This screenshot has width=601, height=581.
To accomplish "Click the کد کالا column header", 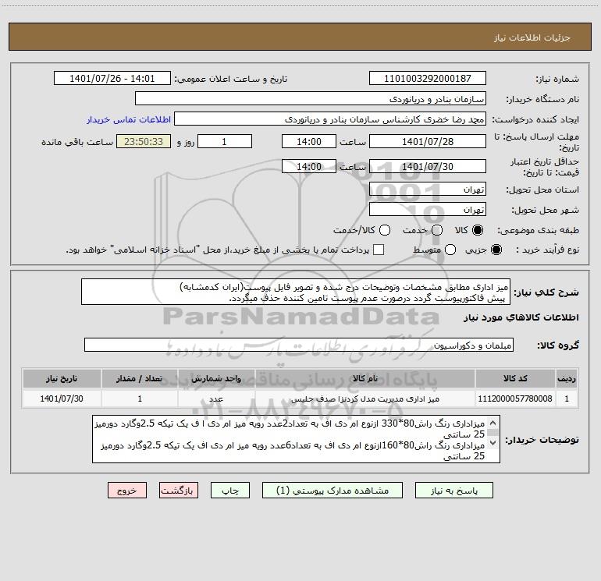I will [x=515, y=378].
